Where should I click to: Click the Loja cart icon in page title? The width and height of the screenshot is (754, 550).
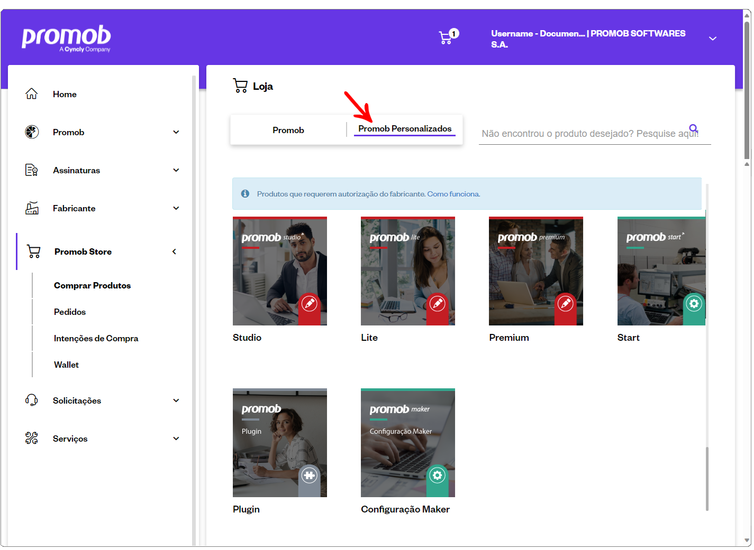[240, 86]
